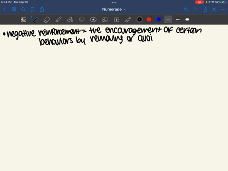Tap the handwritten word 'encouragement'
Image resolution: width=228 pixels, height=171 pixels.
[133, 31]
